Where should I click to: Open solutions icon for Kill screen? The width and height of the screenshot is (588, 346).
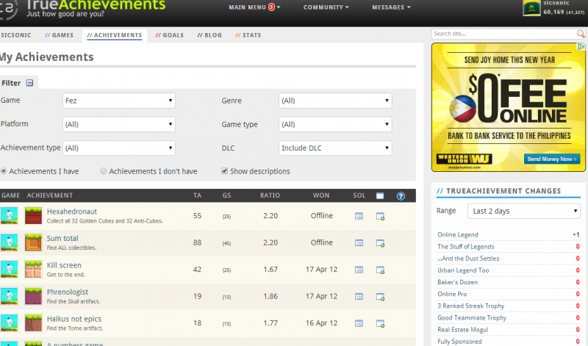pos(359,270)
